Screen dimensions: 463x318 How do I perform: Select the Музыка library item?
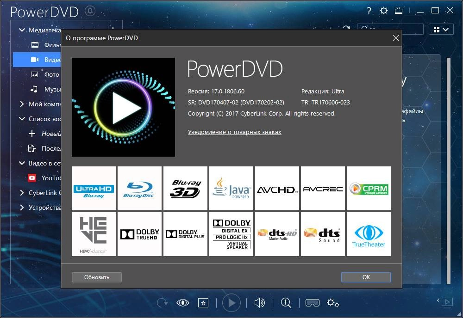37,89
